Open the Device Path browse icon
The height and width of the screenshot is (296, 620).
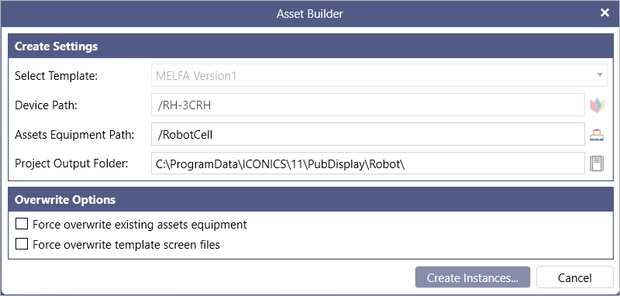pos(597,105)
